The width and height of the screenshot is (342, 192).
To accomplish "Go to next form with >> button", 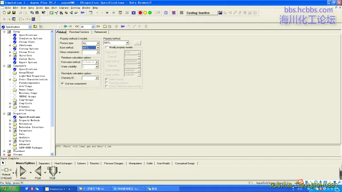I will tap(98, 26).
